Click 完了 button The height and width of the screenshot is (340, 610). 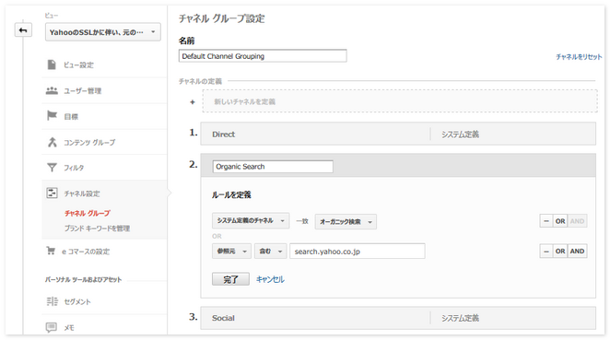pyautogui.click(x=230, y=279)
